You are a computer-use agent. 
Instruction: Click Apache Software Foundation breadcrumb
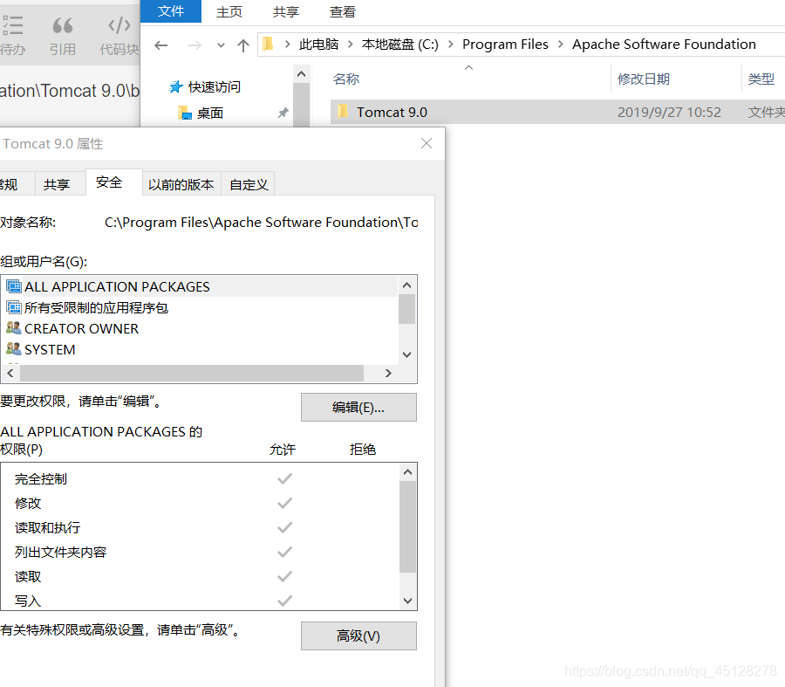664,45
